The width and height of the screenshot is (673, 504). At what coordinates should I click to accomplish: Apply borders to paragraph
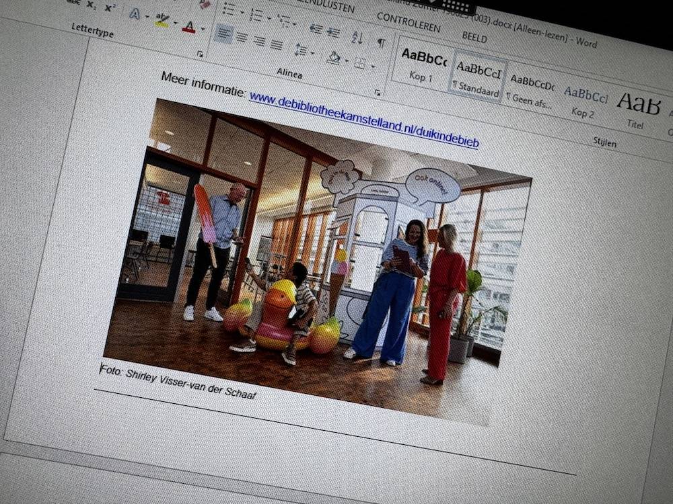(359, 63)
